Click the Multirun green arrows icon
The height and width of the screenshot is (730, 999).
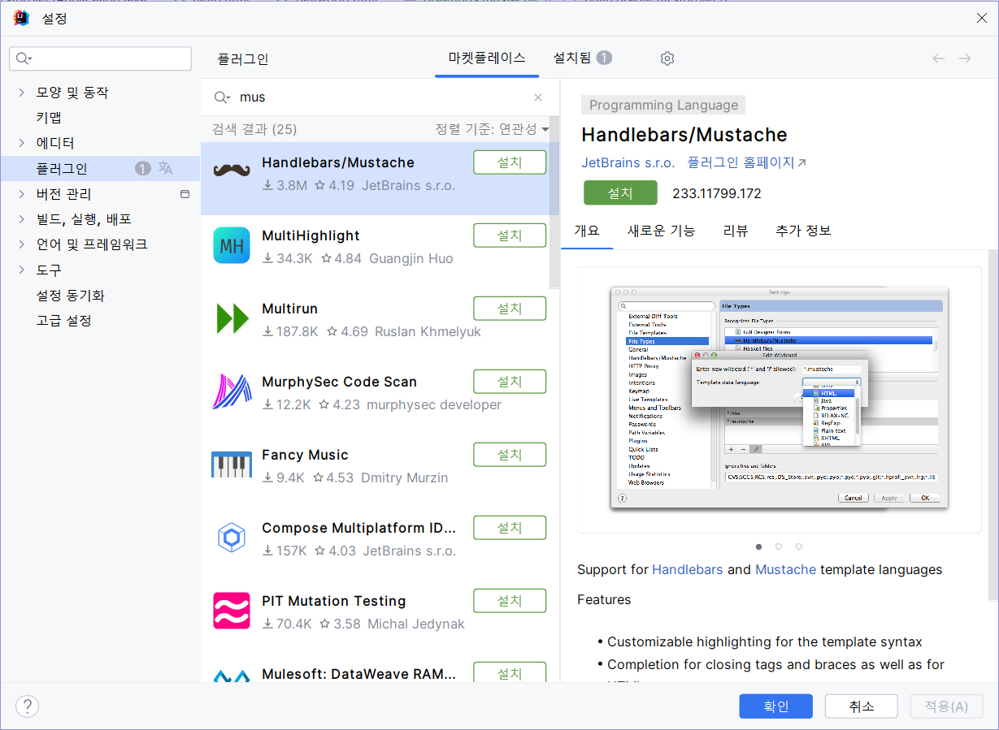click(232, 318)
